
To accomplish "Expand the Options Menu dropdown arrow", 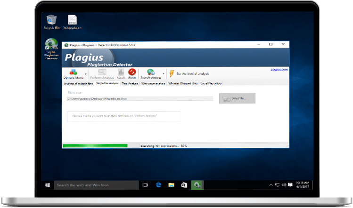I will click(86, 74).
